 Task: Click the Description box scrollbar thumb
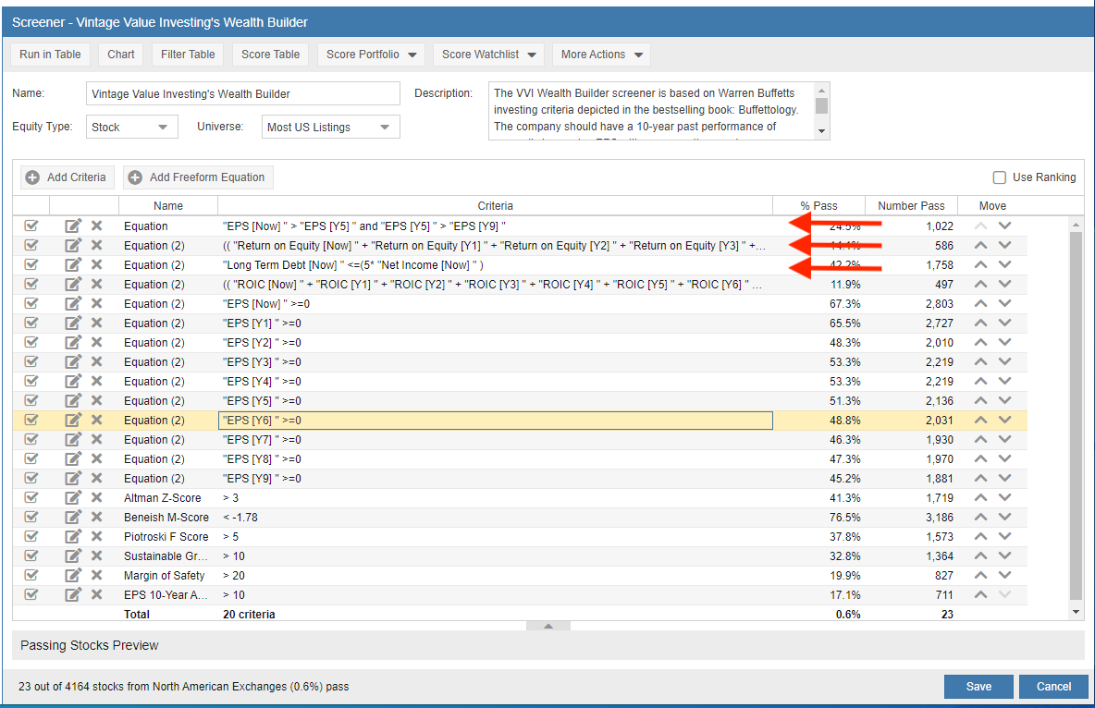coord(822,105)
